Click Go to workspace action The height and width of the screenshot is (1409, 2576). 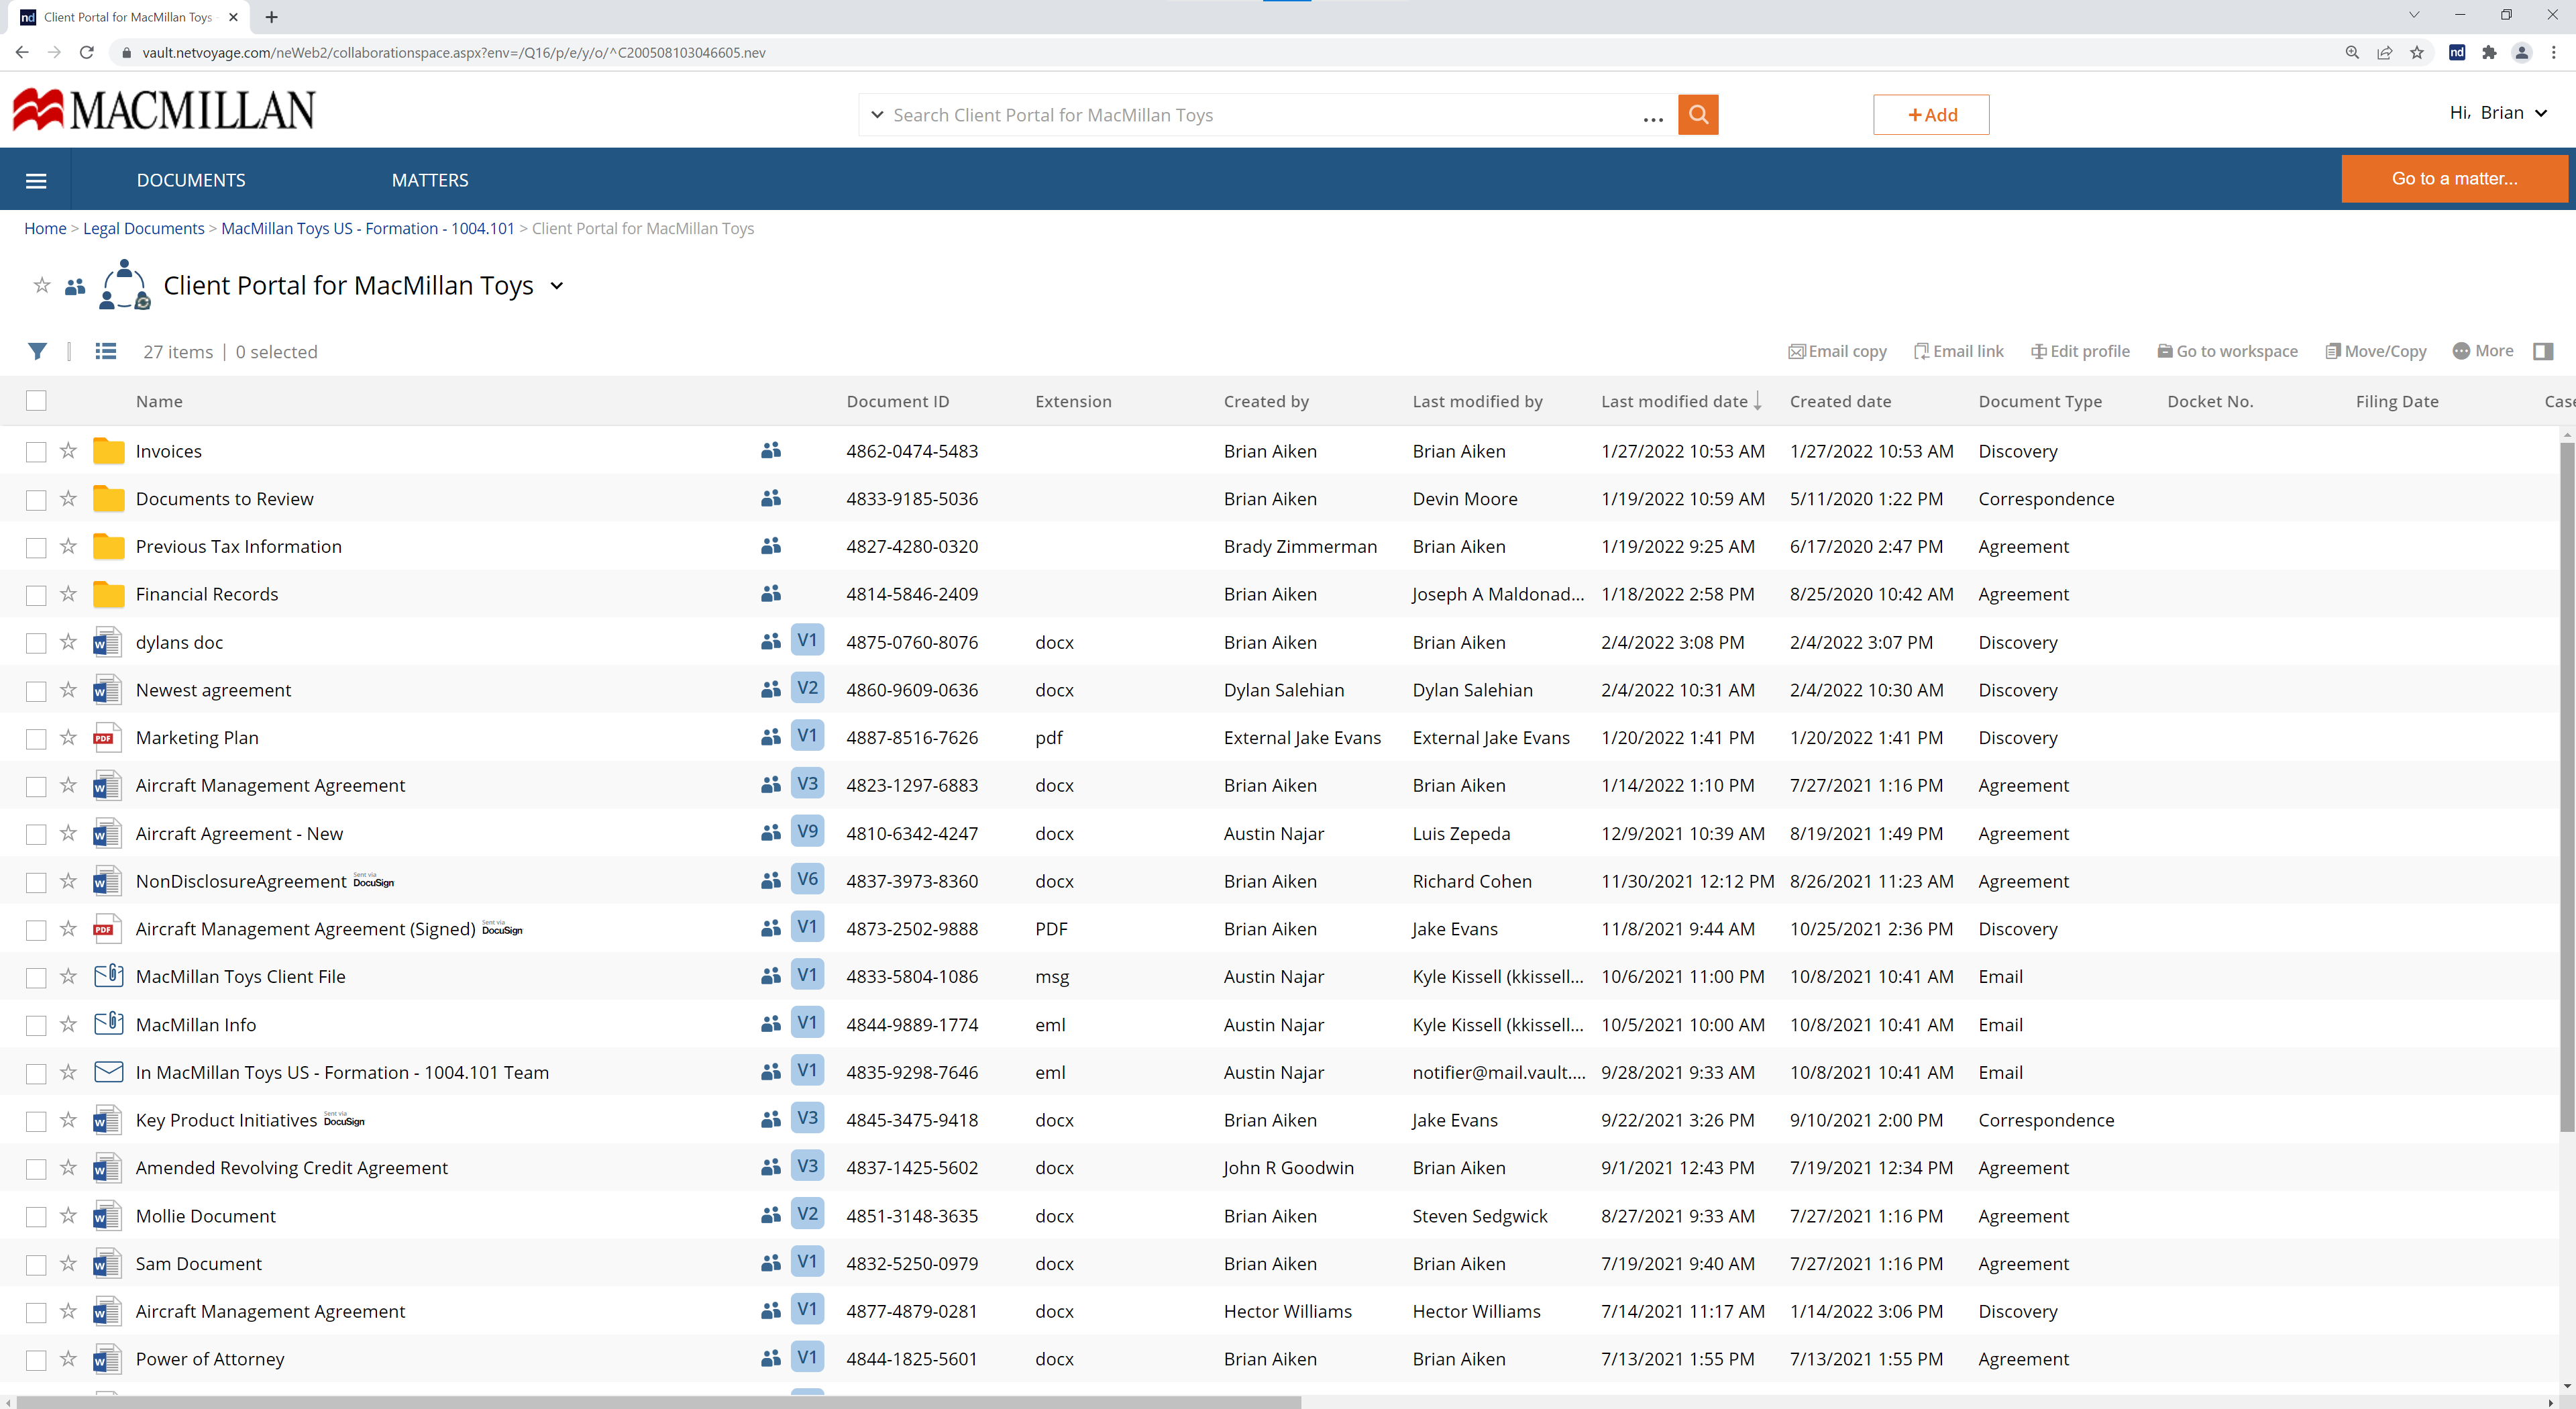pos(2227,351)
